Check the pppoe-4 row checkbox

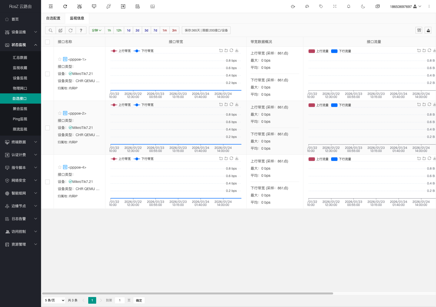click(47, 182)
